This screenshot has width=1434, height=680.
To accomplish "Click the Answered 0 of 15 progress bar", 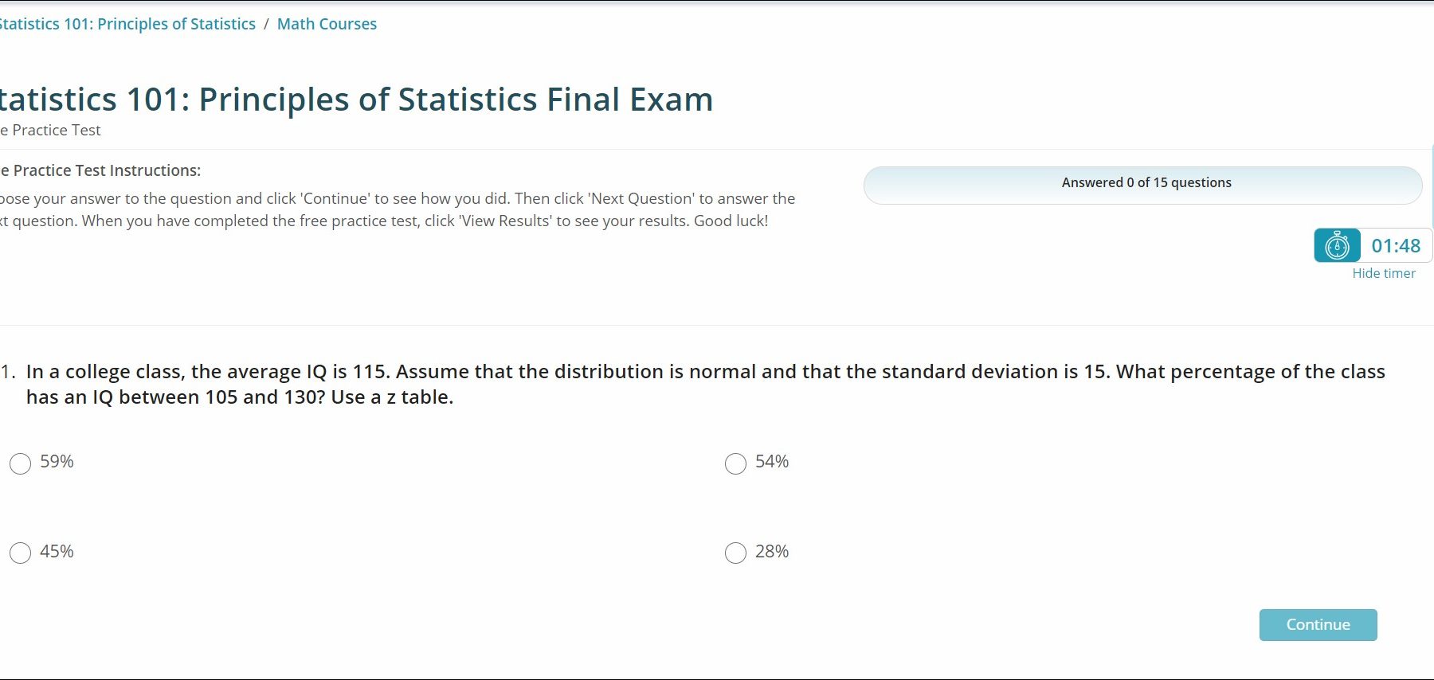I will pos(1142,183).
